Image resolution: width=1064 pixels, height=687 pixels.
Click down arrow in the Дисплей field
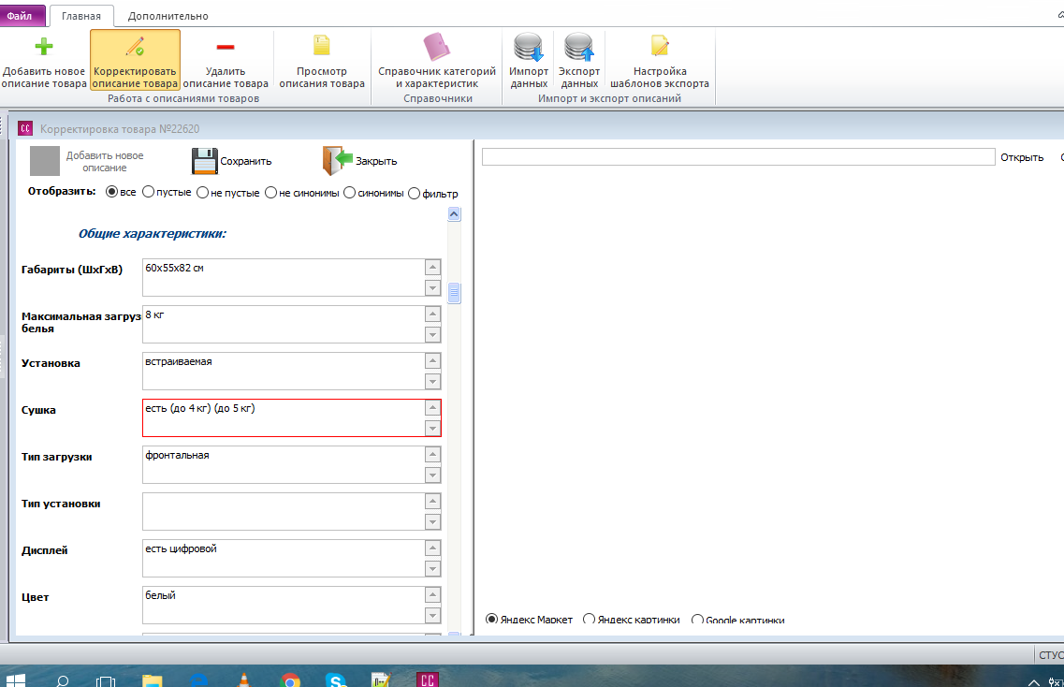(432, 569)
